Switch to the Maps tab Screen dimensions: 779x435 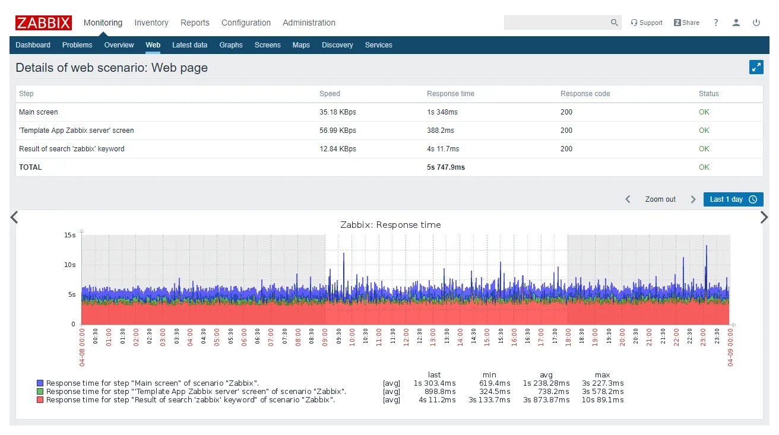[x=301, y=45]
